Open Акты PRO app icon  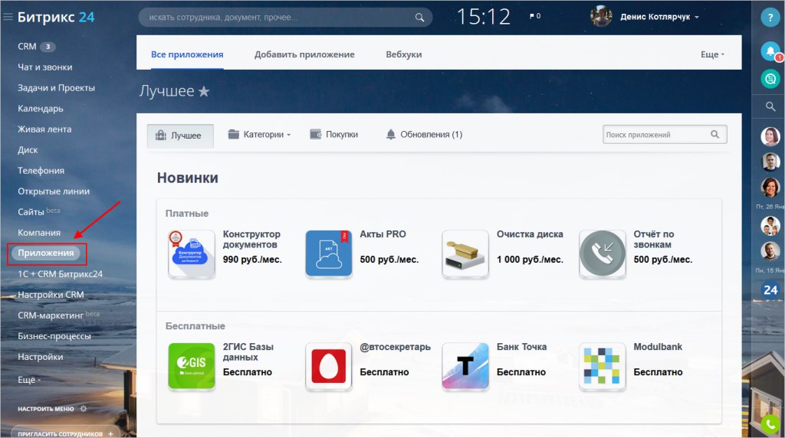coord(329,254)
